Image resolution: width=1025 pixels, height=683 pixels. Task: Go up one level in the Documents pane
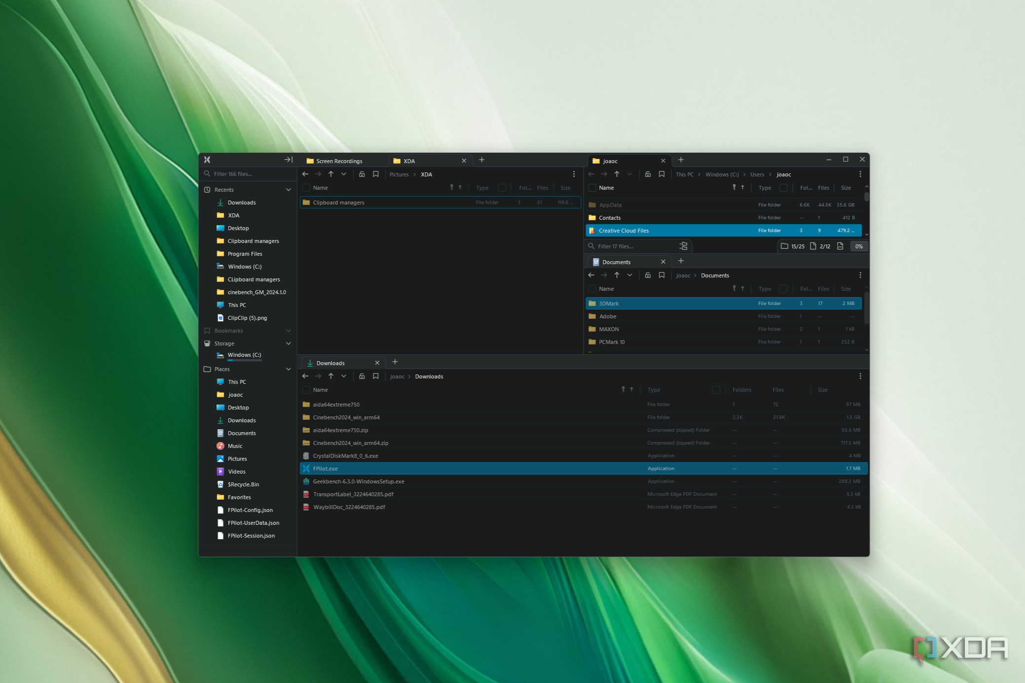617,275
